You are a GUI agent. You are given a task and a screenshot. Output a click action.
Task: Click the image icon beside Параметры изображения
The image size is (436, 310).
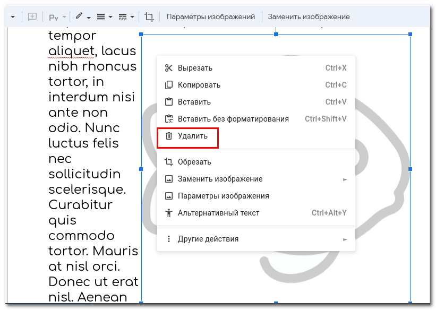[x=169, y=196]
